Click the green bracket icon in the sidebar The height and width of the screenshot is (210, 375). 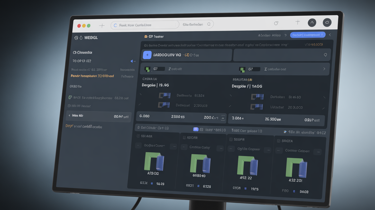coord(70,98)
